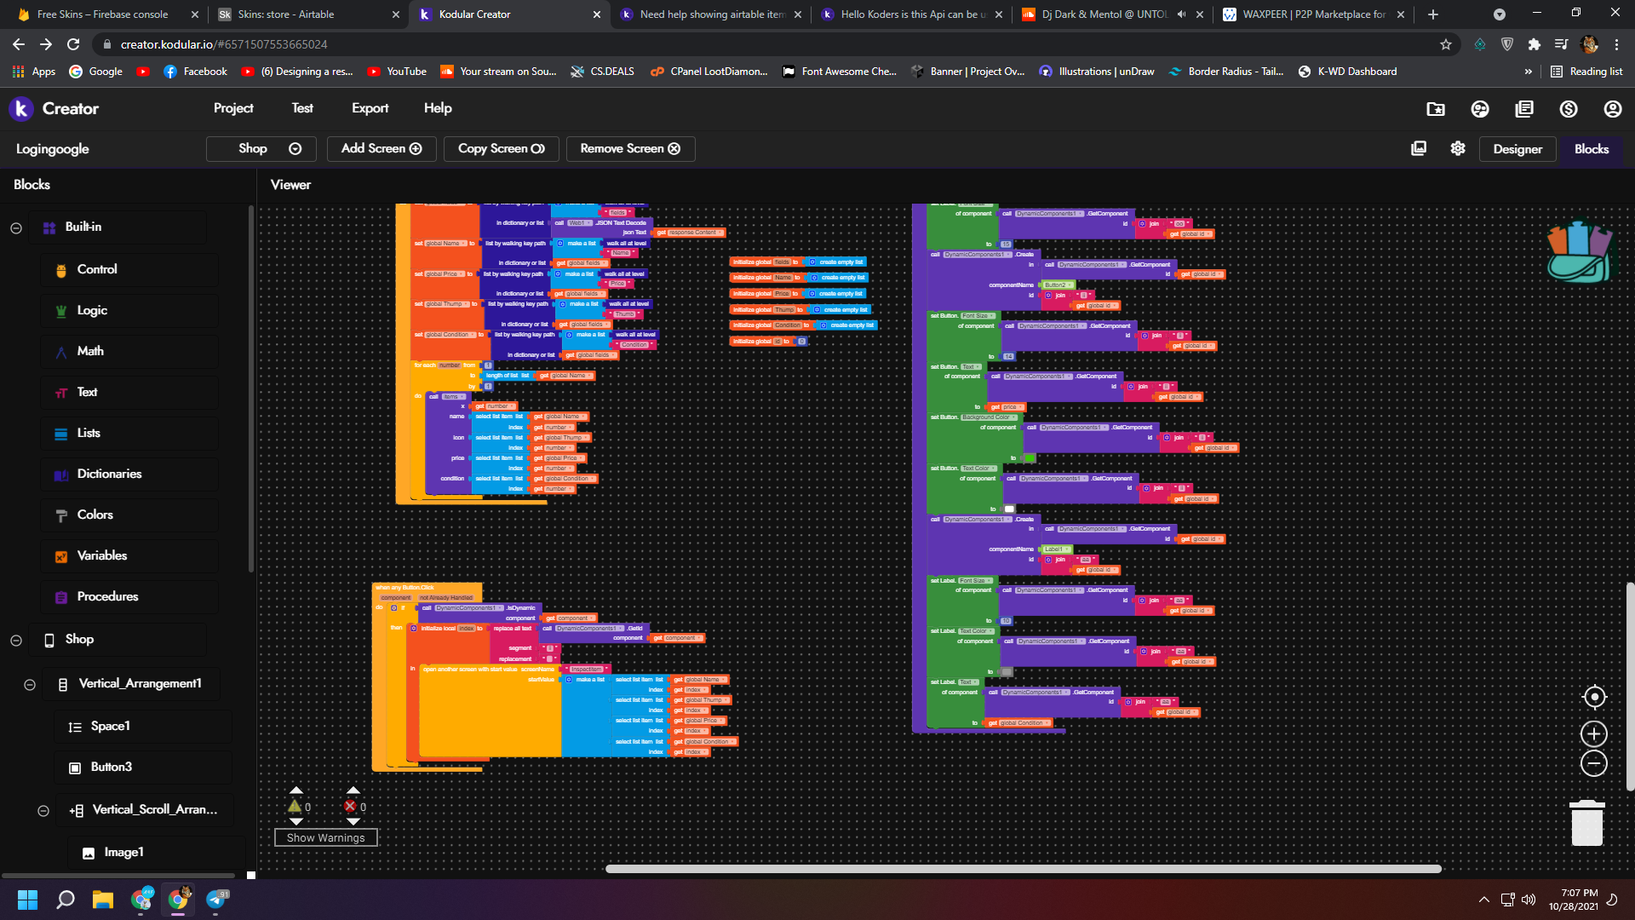
Task: Toggle the warning count triangle indicator
Action: click(x=295, y=806)
